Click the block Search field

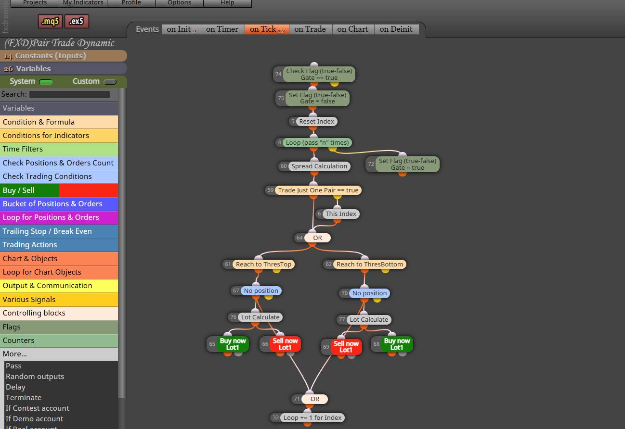pyautogui.click(x=69, y=95)
